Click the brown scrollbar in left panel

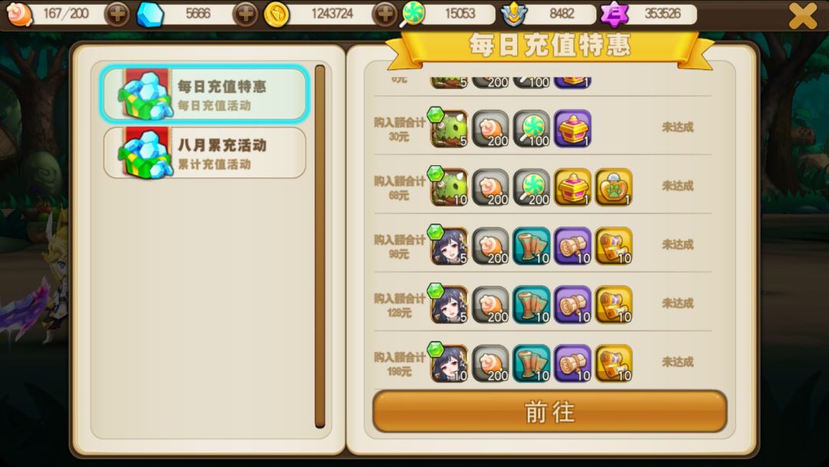(x=319, y=246)
